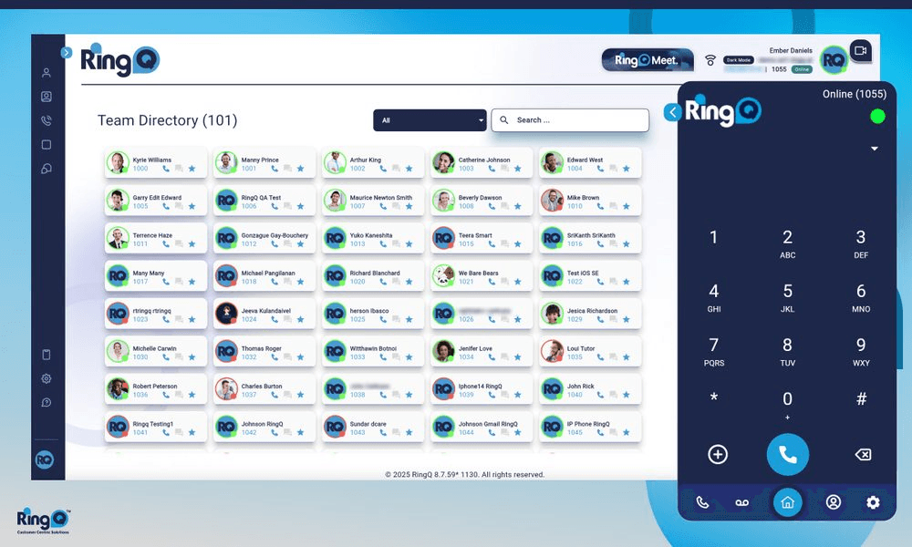Select the Sundar dcare contact name
Screen dimensions: 912x547
click(368, 424)
